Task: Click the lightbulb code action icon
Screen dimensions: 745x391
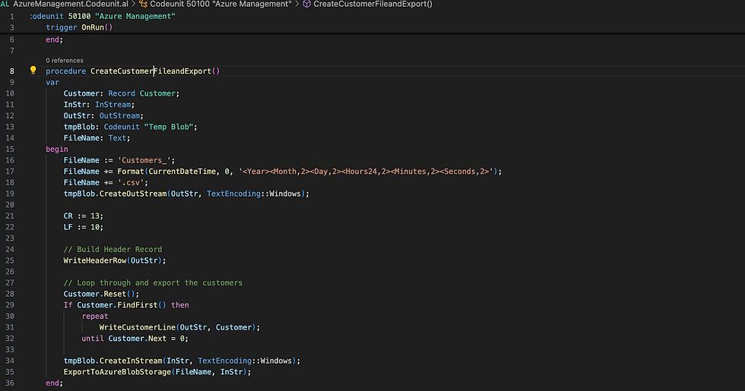Action: point(33,70)
